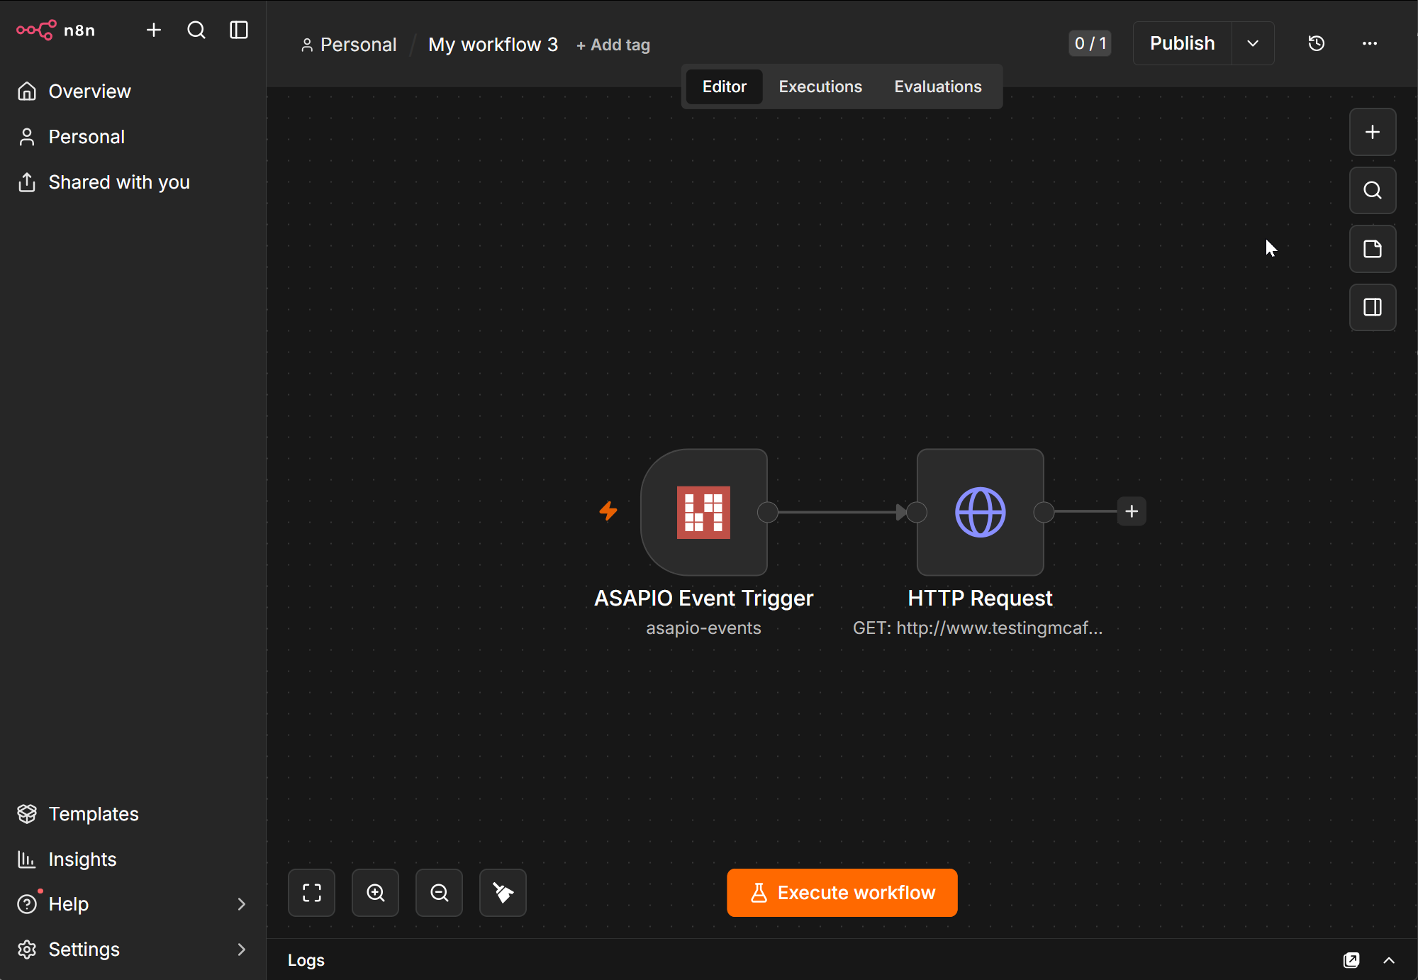
Task: Switch to Executions tab
Action: 820,87
